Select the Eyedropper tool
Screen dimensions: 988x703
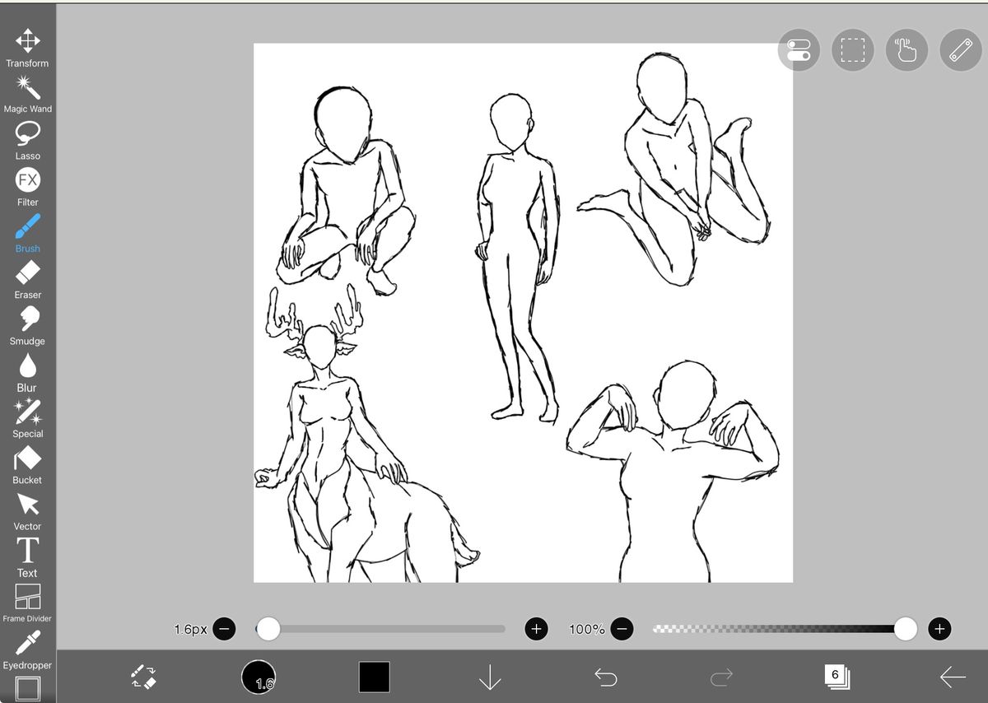27,650
